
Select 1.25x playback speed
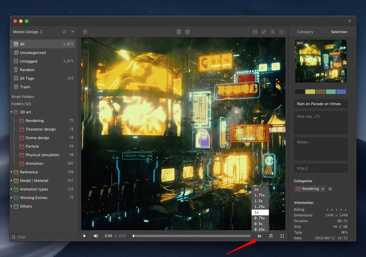(x=260, y=207)
